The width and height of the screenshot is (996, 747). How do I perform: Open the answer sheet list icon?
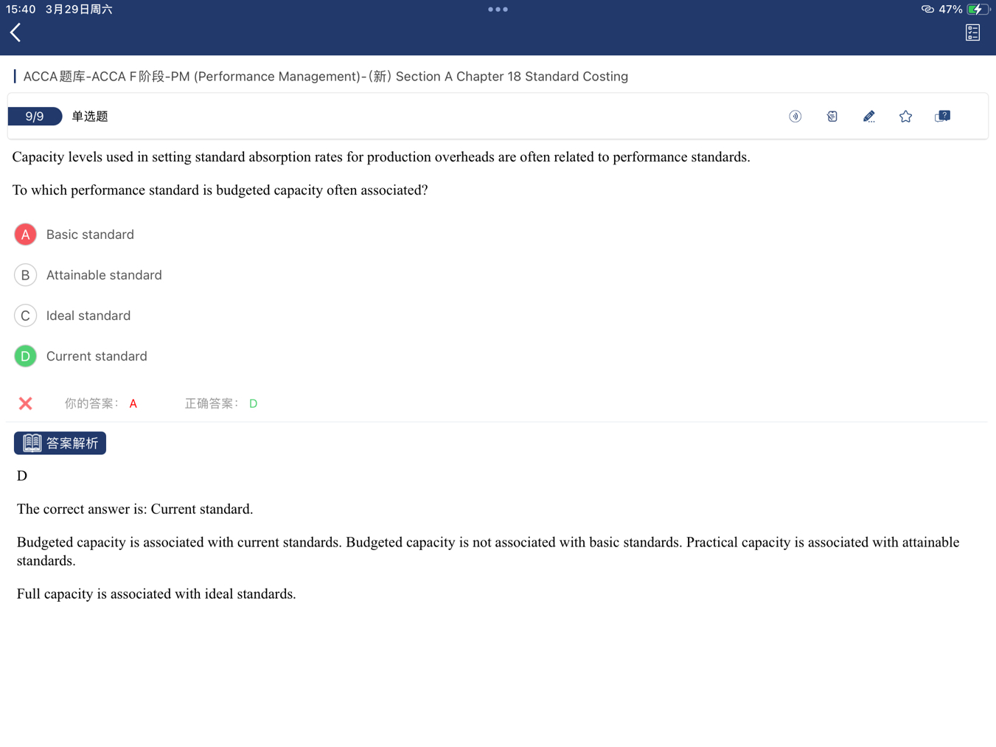972,32
